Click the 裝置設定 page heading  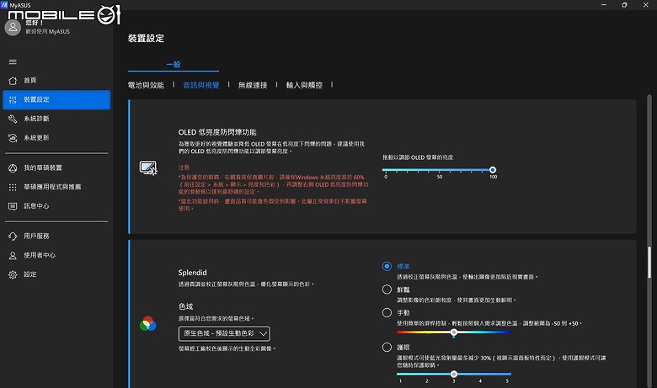coord(146,39)
